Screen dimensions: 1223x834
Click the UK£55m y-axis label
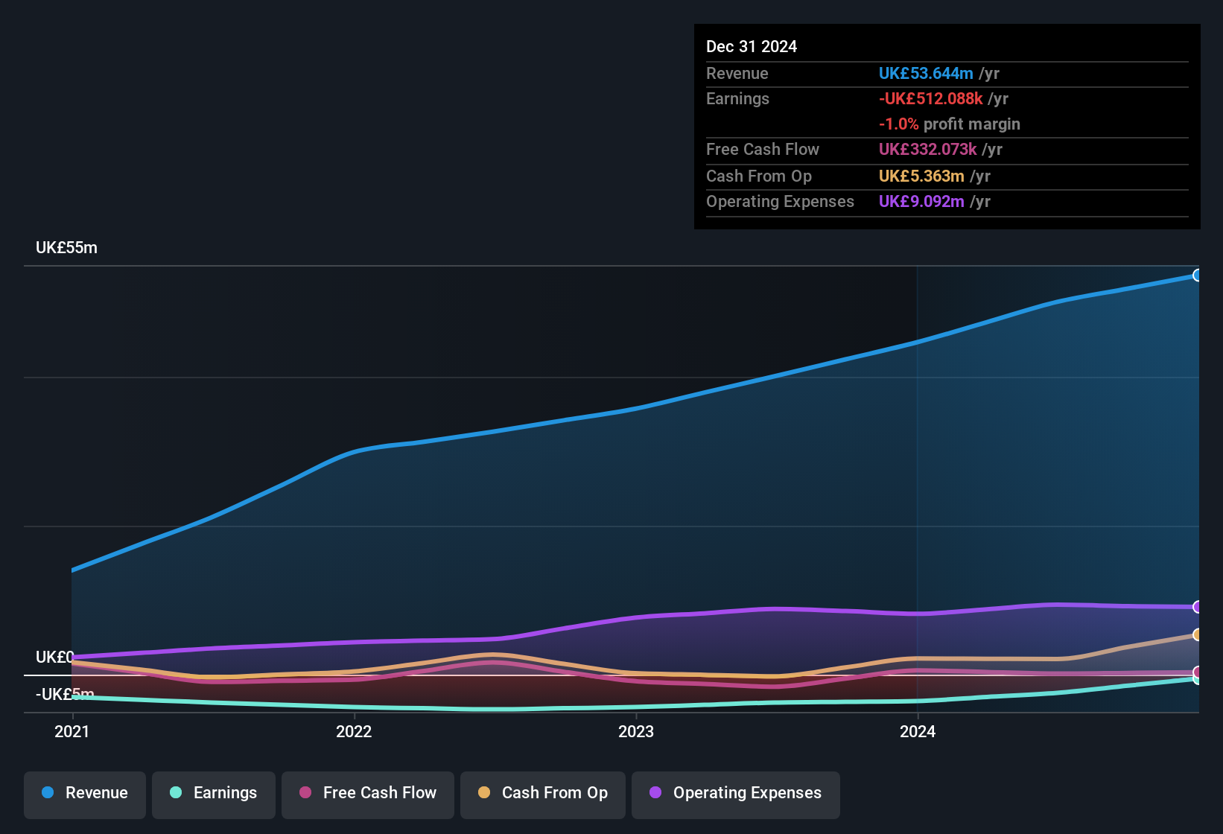tap(66, 248)
